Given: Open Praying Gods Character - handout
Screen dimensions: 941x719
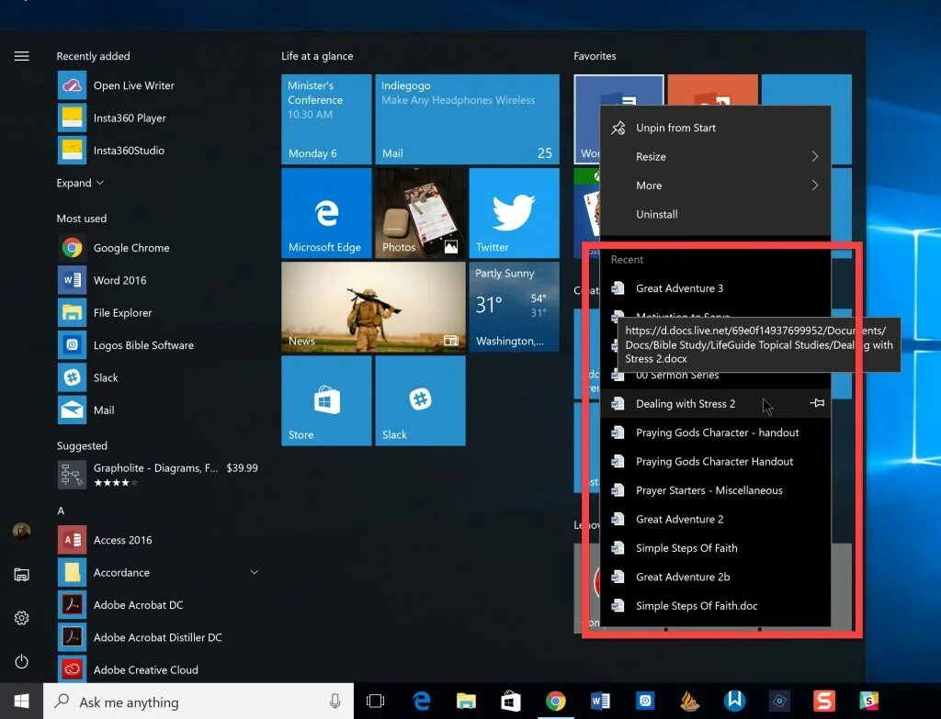Looking at the screenshot, I should (715, 433).
